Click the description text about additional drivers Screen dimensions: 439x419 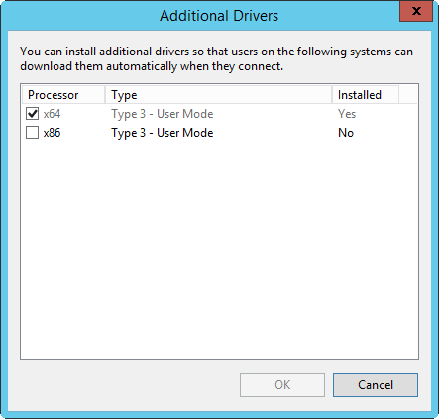[216, 58]
